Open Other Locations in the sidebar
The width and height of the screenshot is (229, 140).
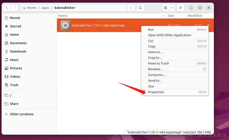click(x=29, y=114)
